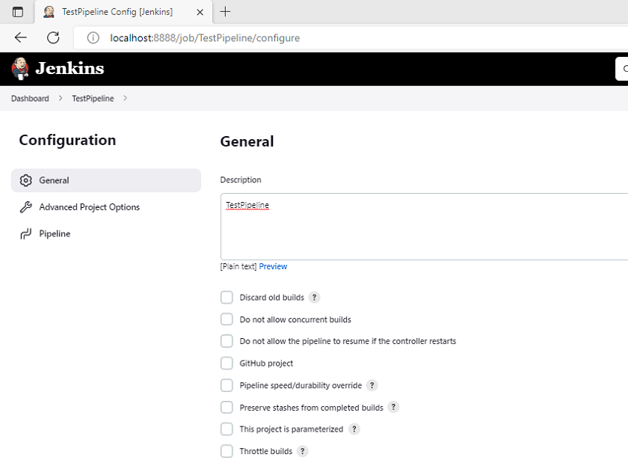Open Dashboard breadcrumb link
The image size is (628, 466).
coord(30,99)
